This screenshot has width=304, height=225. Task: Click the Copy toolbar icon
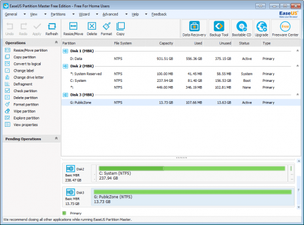[120, 26]
